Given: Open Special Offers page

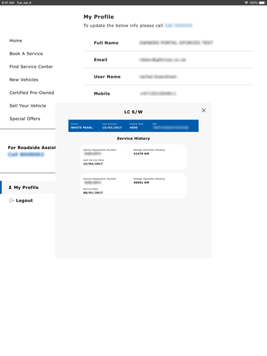Looking at the screenshot, I should point(25,119).
